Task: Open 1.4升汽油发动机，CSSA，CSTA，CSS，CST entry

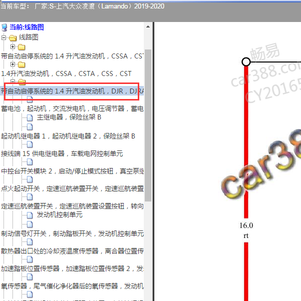Action: (66, 73)
